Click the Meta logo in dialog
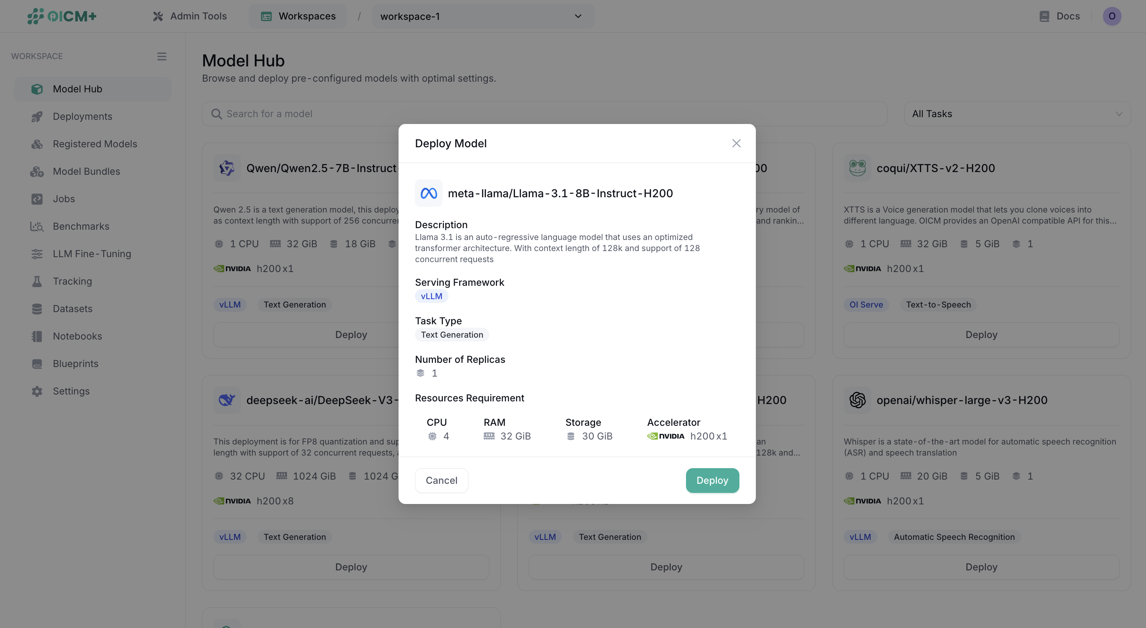Viewport: 1146px width, 628px height. [428, 193]
